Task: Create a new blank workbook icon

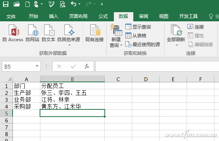Action: 27,4
